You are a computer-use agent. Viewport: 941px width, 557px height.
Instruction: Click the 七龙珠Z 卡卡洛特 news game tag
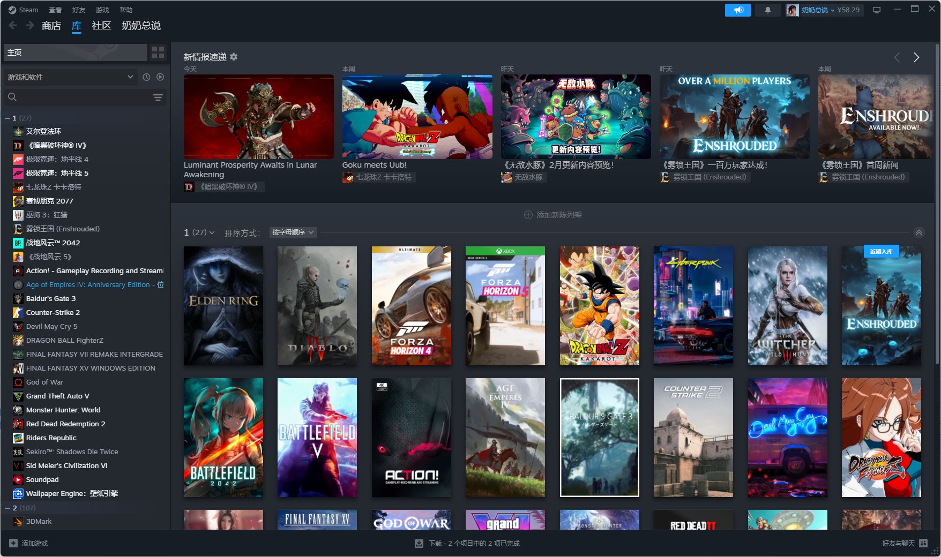pos(379,177)
